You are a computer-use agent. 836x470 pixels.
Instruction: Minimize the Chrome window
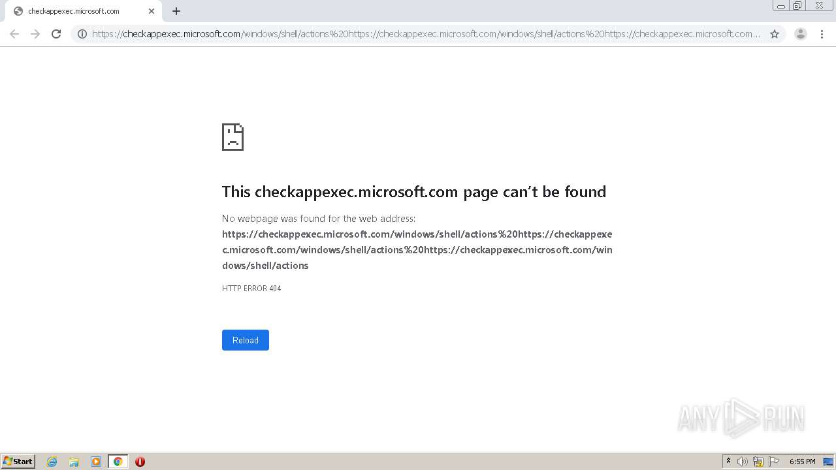pos(781,6)
